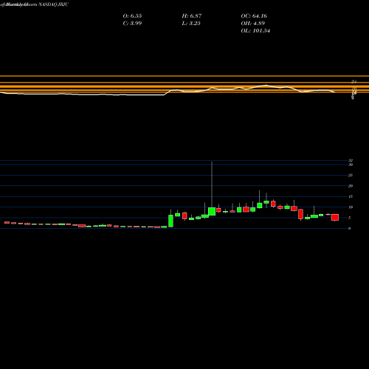Select the OL: 101.54 reading
Screen dimensions: 369x369
pyautogui.click(x=255, y=31)
